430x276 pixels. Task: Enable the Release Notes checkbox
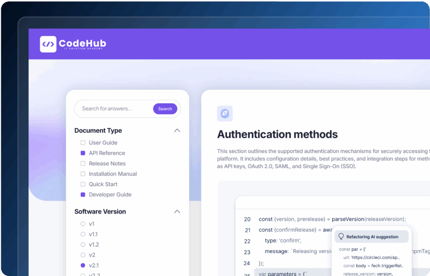tap(83, 163)
